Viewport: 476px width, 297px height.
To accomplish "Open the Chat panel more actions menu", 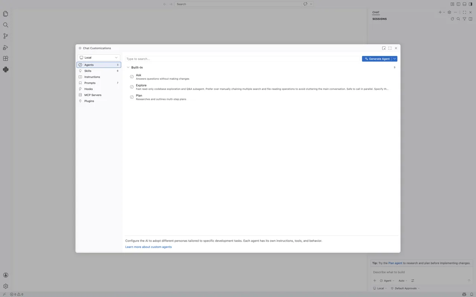I will (x=455, y=12).
